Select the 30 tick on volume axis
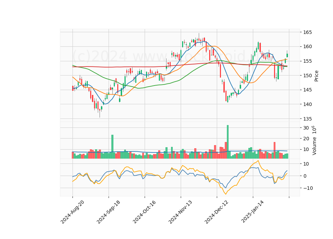The width and height of the screenshot is (333, 239). (306, 128)
